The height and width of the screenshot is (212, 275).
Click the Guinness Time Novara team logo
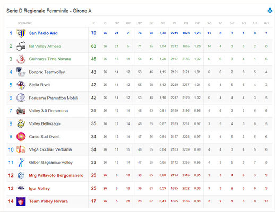21,59
